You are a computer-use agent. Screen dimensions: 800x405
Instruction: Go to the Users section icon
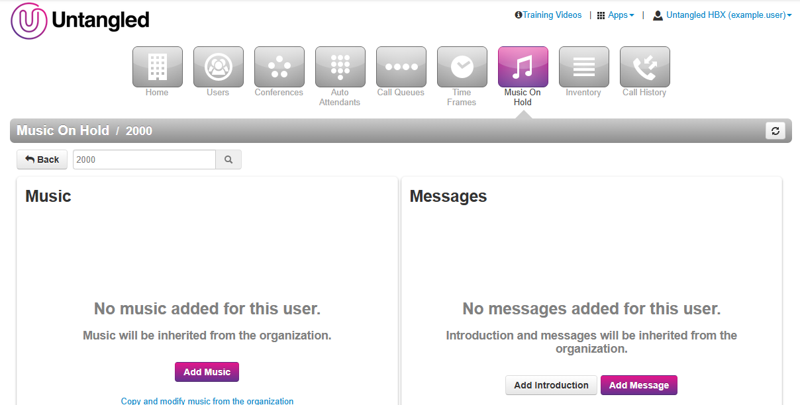(219, 67)
